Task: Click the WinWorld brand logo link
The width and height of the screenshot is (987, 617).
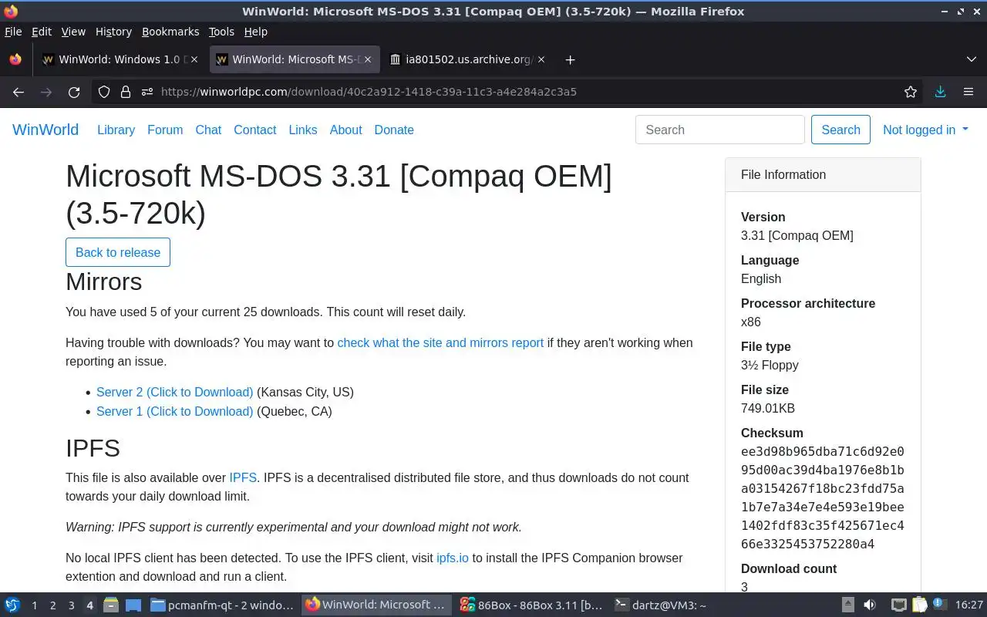Action: [x=45, y=130]
